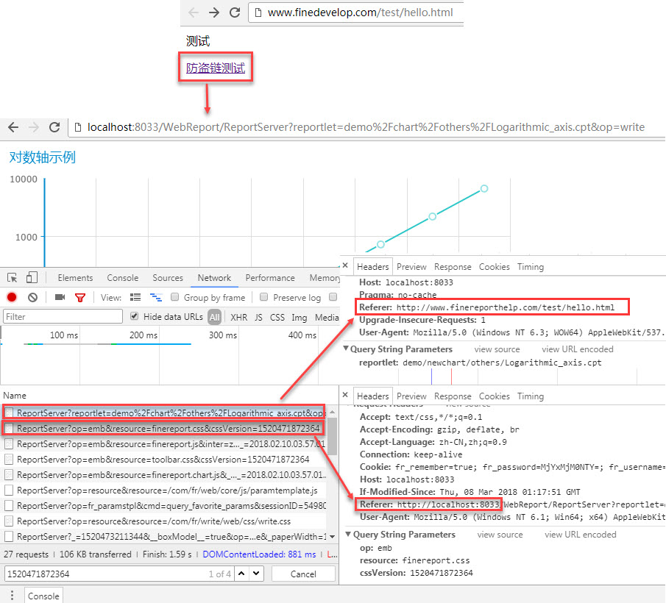
Task: Open the bottom Console drawer tab
Action: click(43, 596)
